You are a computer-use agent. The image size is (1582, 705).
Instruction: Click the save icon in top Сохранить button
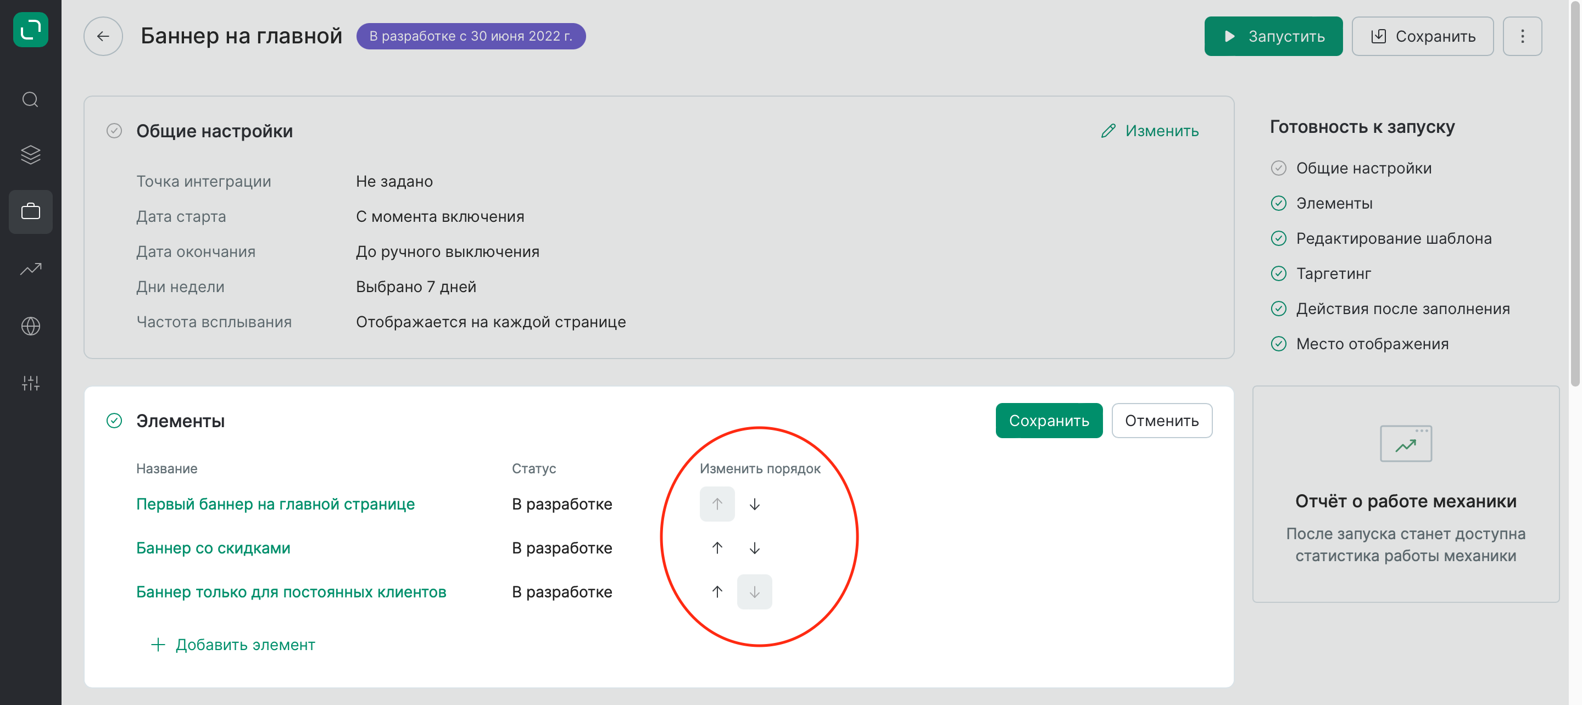[1378, 36]
